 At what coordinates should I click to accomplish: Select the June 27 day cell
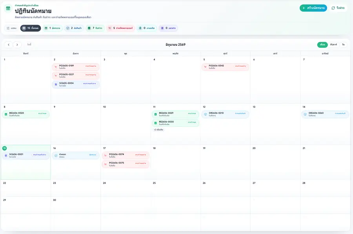275,188
